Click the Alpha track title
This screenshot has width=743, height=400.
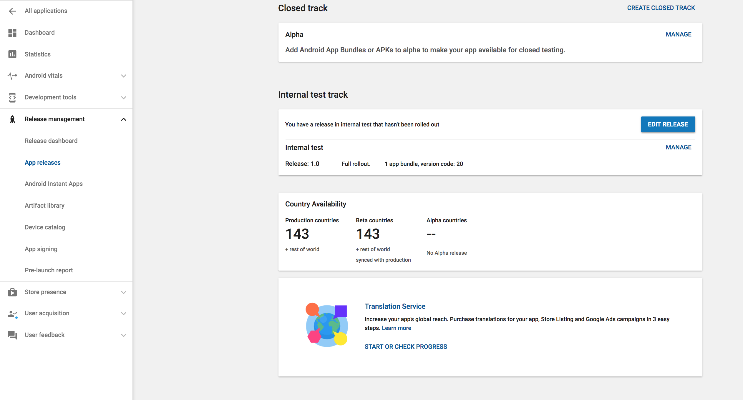coord(294,35)
